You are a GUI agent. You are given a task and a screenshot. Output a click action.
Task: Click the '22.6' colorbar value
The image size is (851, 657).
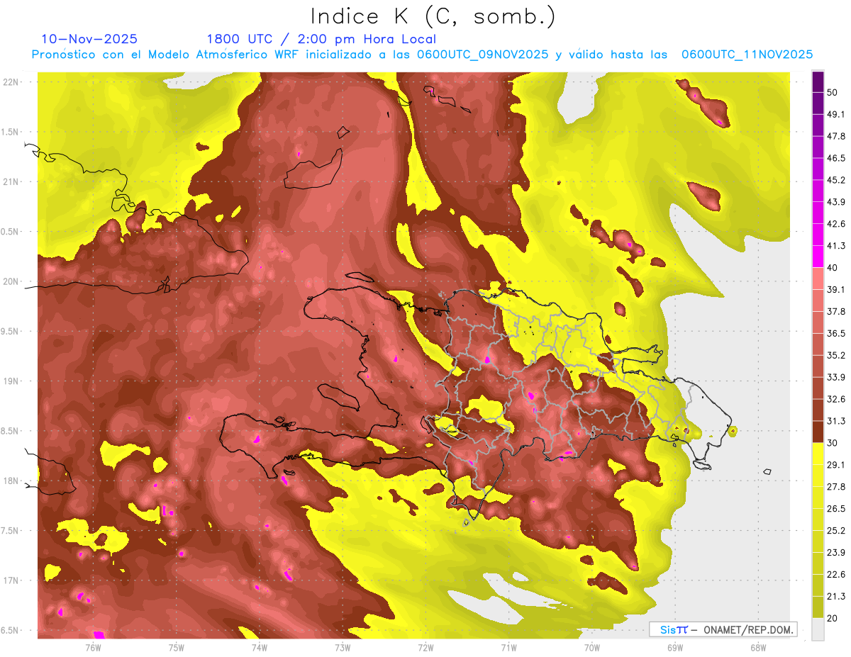click(x=835, y=575)
